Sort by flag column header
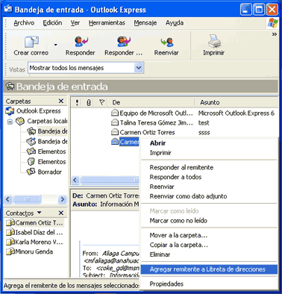 [x=101, y=102]
